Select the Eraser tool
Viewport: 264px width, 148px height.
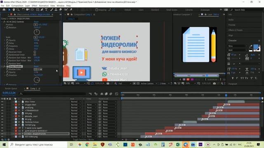[x=61, y=10]
